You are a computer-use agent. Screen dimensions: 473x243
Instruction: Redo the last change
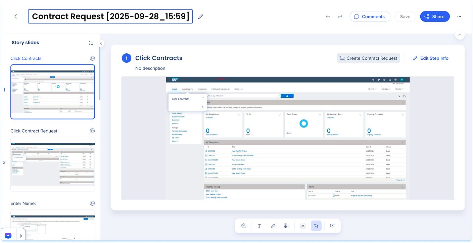tap(340, 16)
